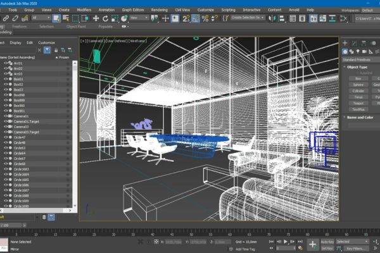Open the Selected key filter dropdown
380x253 pixels.
[x=352, y=242]
